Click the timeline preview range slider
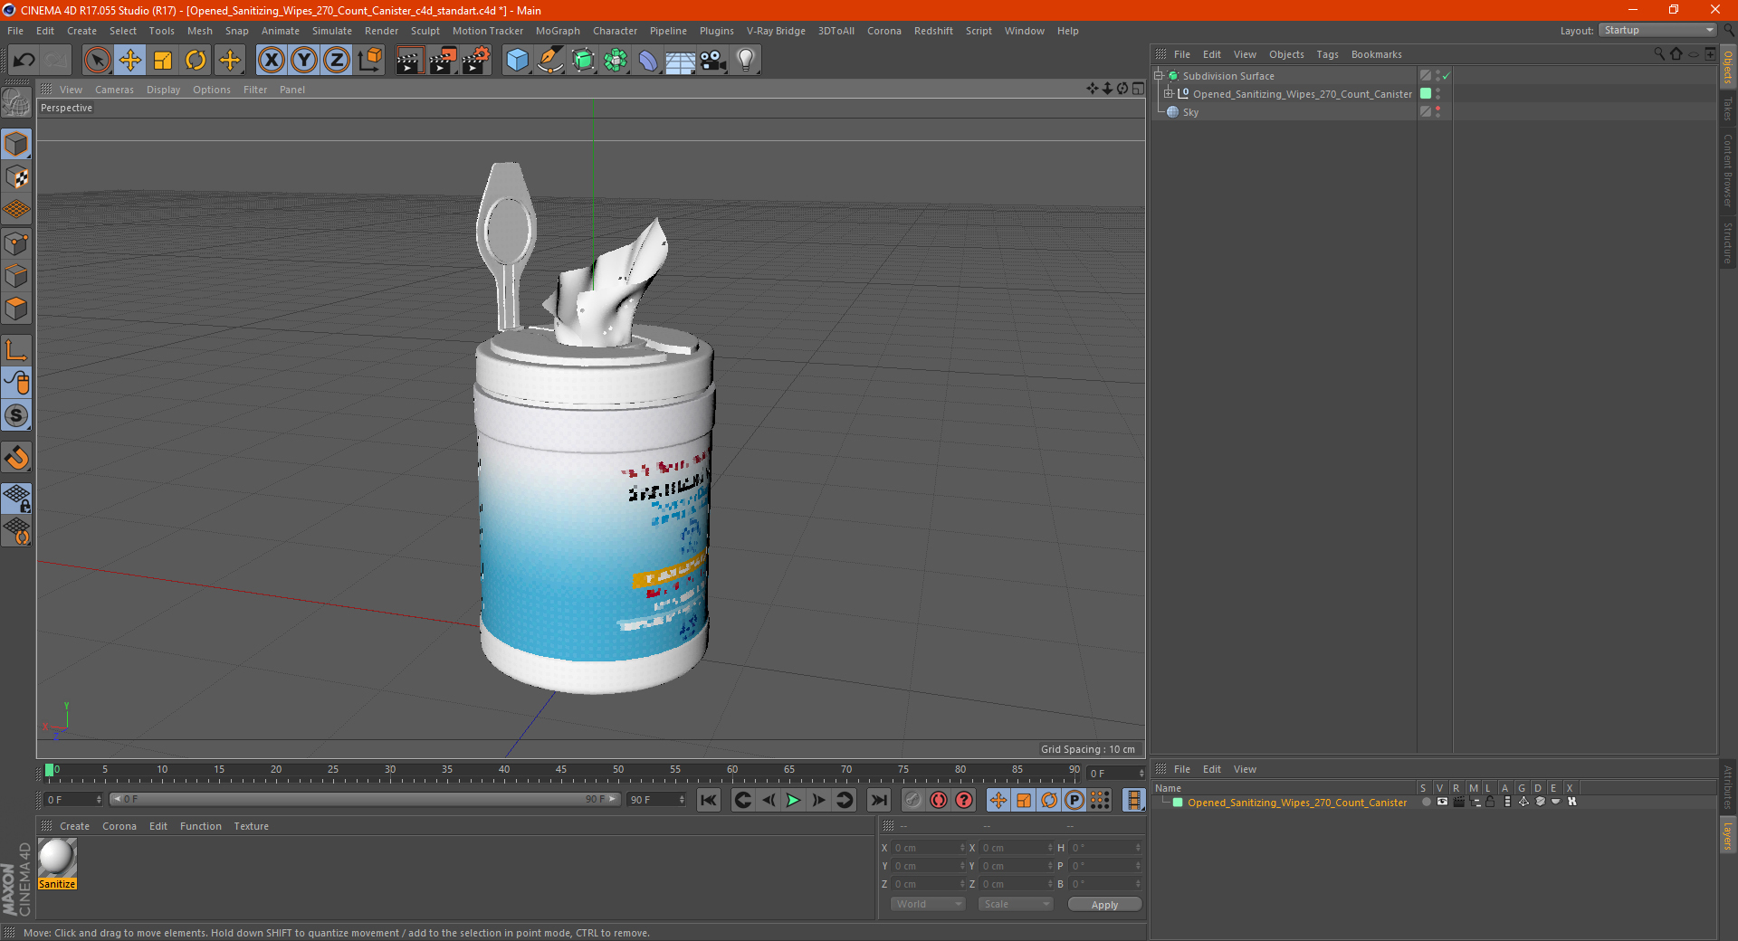The width and height of the screenshot is (1738, 941). [x=364, y=799]
